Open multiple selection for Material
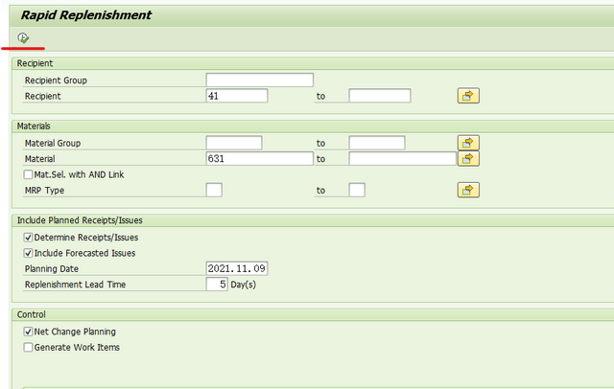 coord(468,159)
